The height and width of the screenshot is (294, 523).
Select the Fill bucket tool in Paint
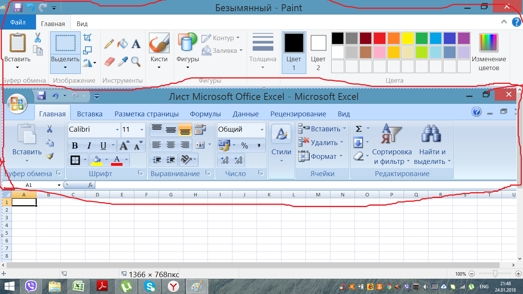(x=123, y=44)
